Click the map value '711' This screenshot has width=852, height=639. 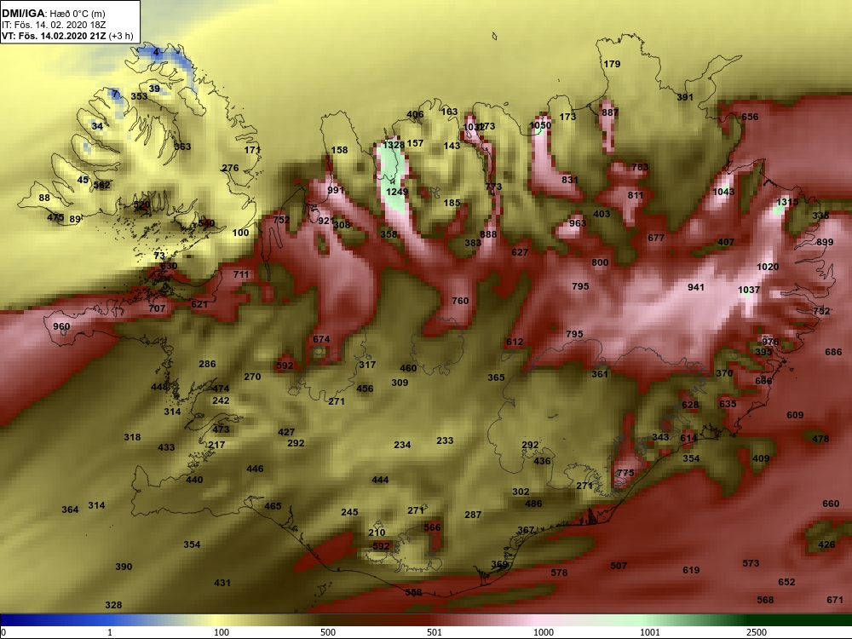pyautogui.click(x=241, y=274)
